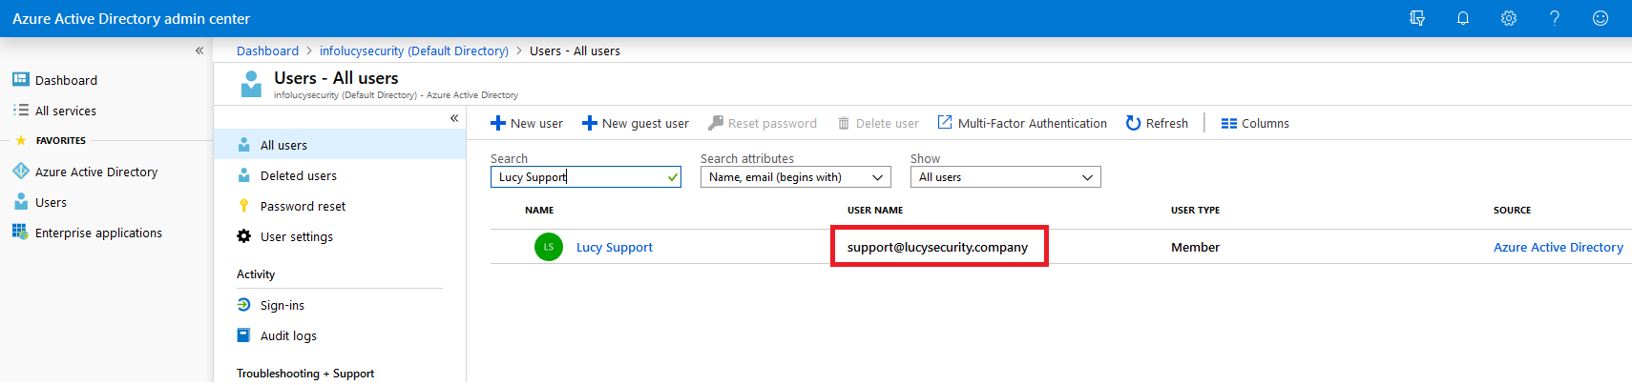Click the feedback smiley icon
The width and height of the screenshot is (1632, 385).
pos(1601,18)
